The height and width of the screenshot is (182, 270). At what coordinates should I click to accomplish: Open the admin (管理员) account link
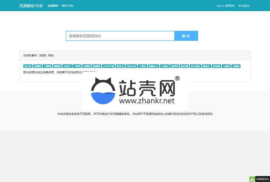[x=226, y=6]
